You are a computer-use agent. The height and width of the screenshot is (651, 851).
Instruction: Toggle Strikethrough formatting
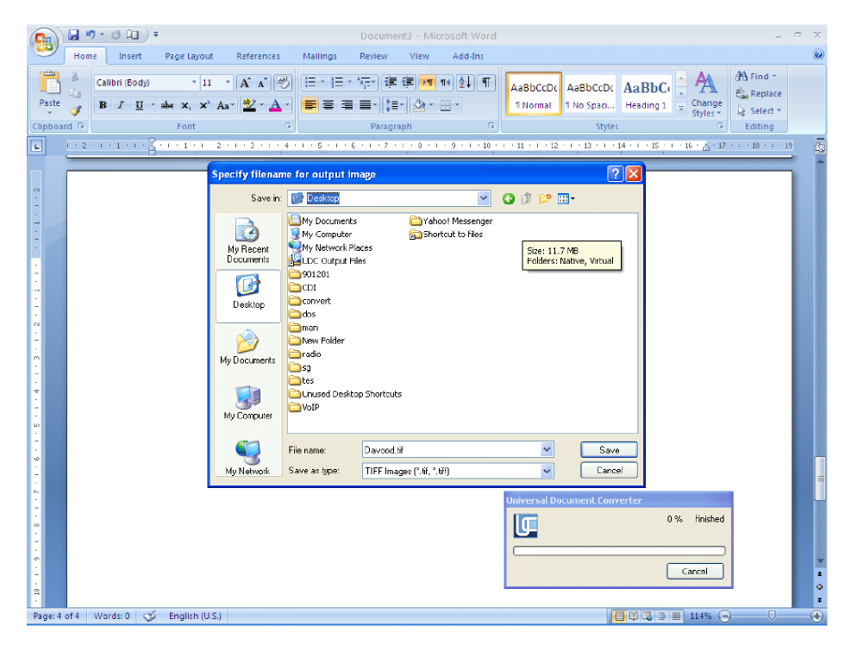point(167,105)
